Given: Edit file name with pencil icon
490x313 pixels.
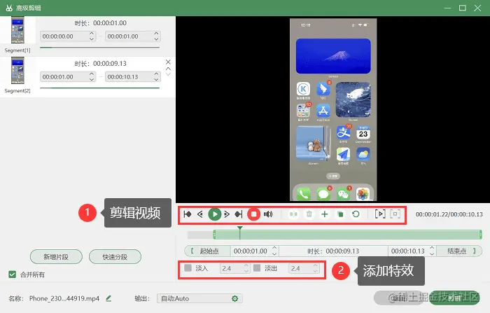Looking at the screenshot, I should tap(108, 298).
